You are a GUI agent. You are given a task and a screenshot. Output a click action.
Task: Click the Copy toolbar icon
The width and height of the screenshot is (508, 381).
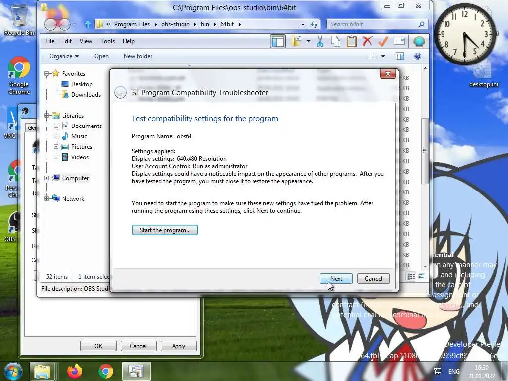(x=336, y=42)
